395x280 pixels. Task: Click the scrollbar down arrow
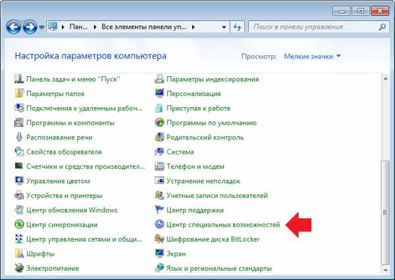coord(385,270)
